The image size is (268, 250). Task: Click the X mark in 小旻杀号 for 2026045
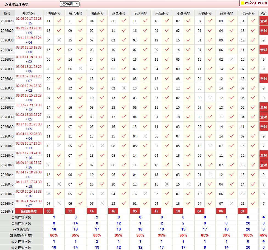[x=188, y=184]
